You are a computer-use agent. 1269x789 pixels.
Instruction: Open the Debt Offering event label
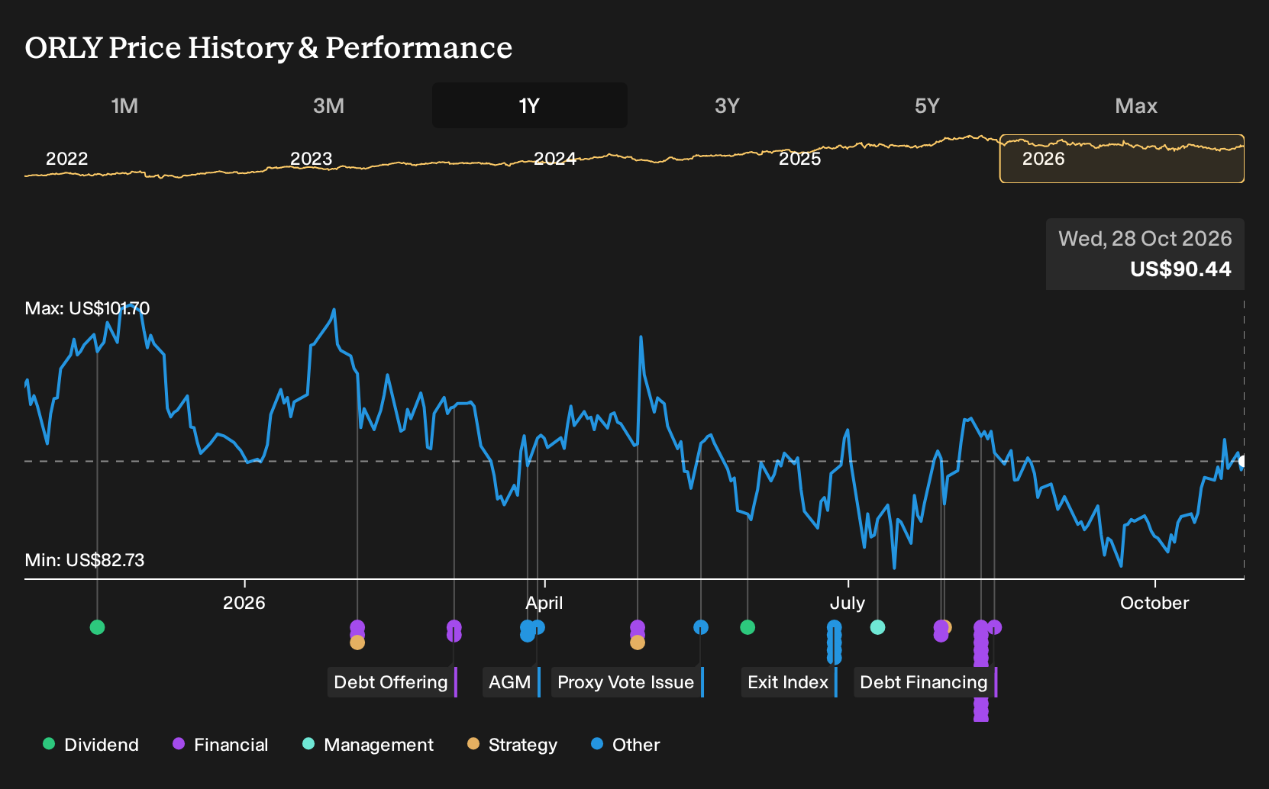point(392,682)
